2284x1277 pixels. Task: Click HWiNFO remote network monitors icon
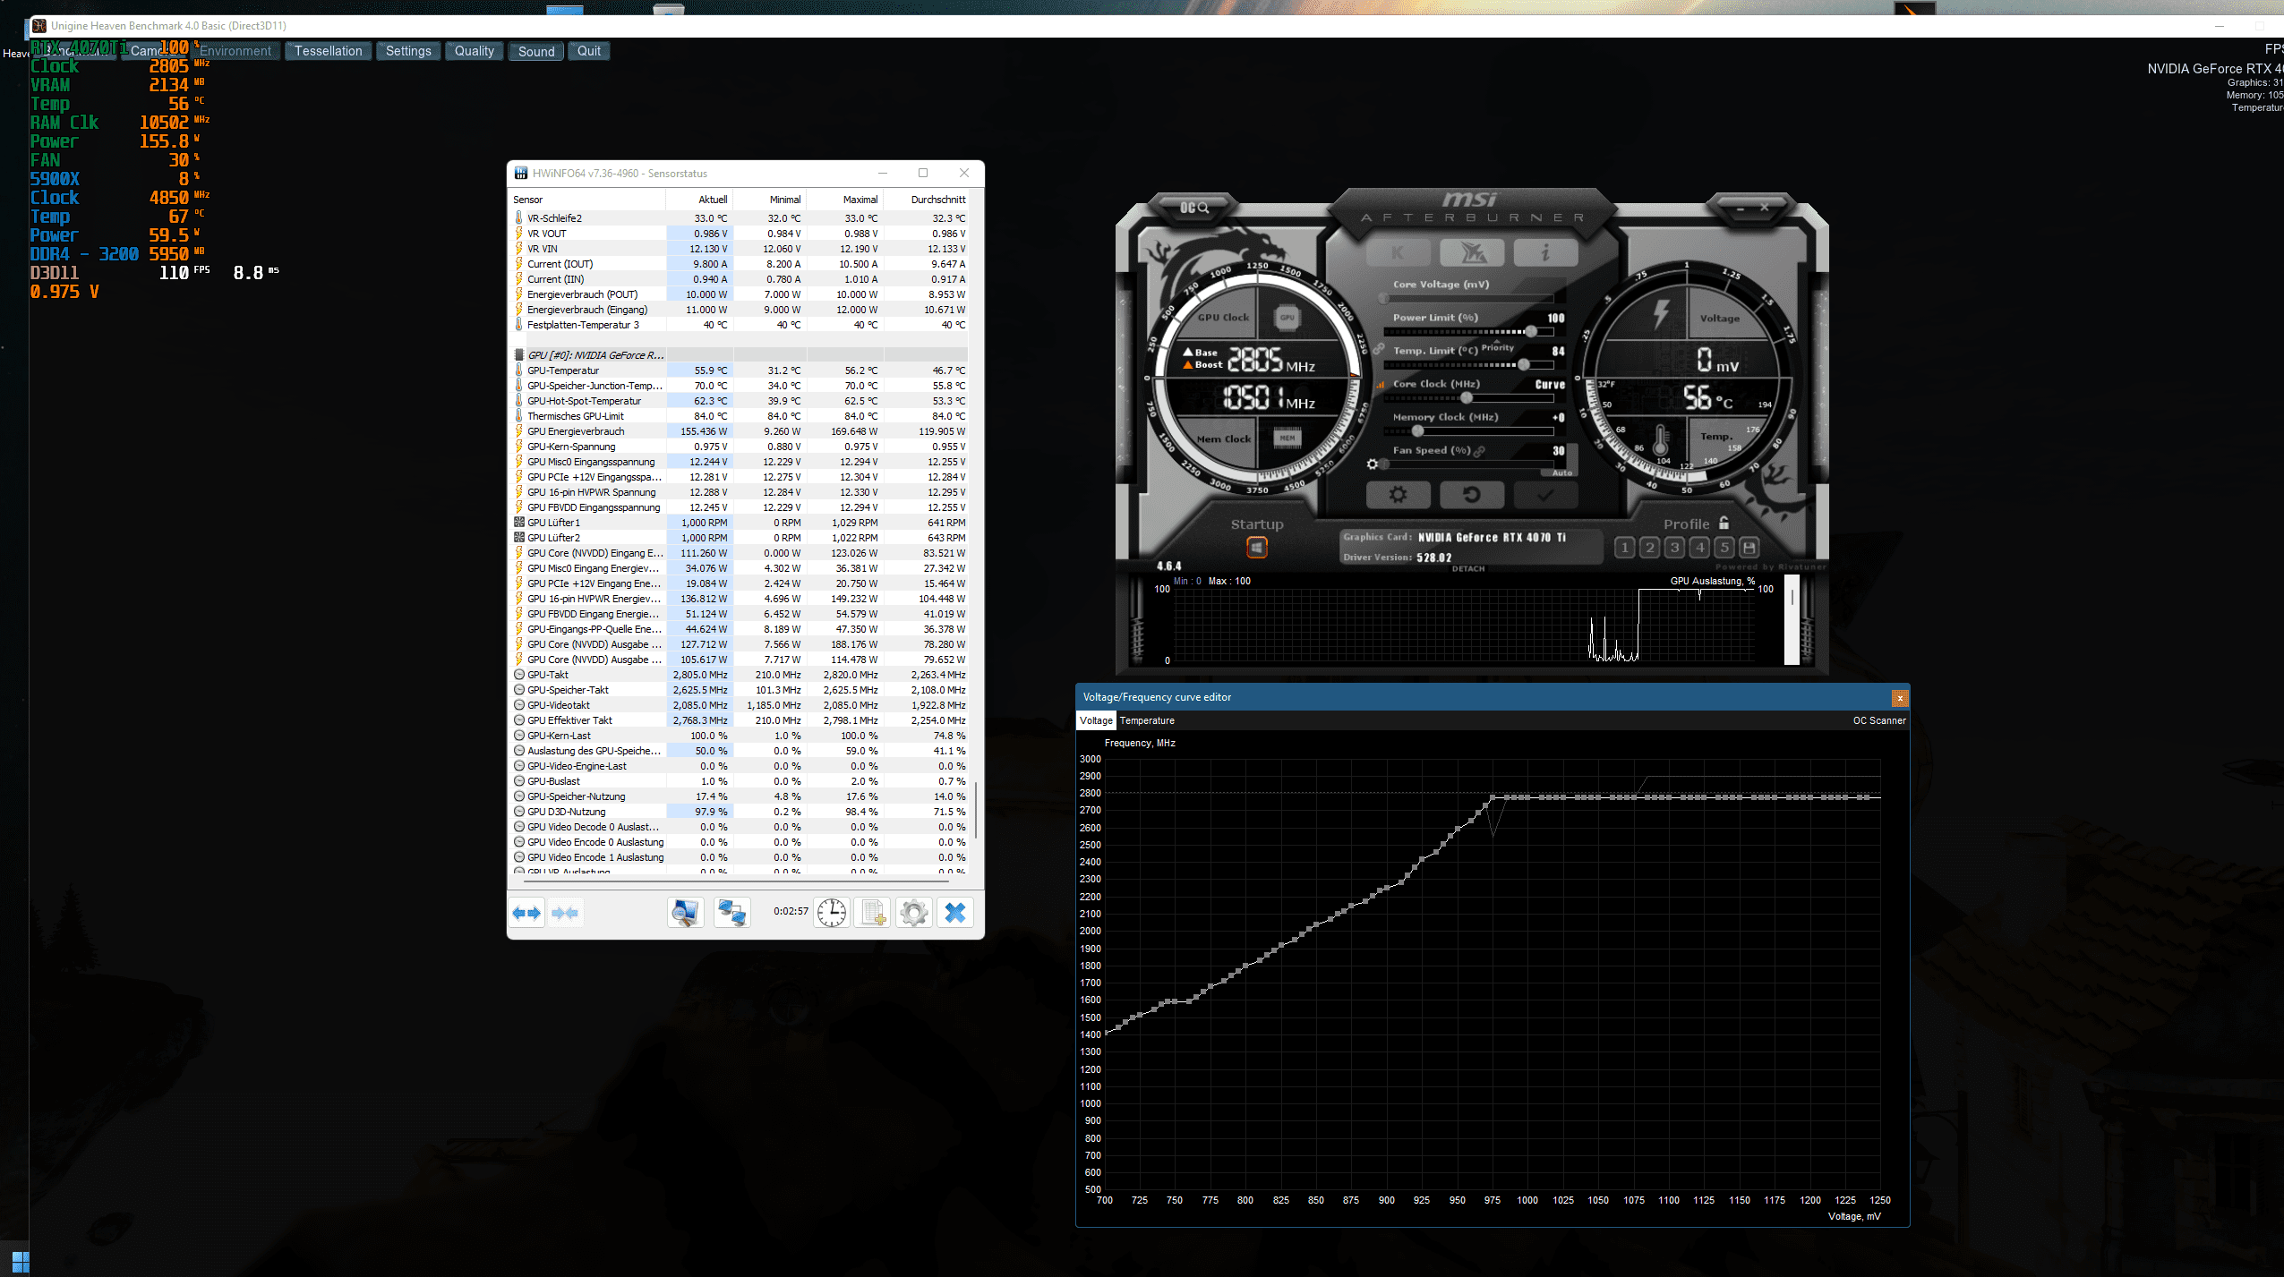(x=731, y=913)
